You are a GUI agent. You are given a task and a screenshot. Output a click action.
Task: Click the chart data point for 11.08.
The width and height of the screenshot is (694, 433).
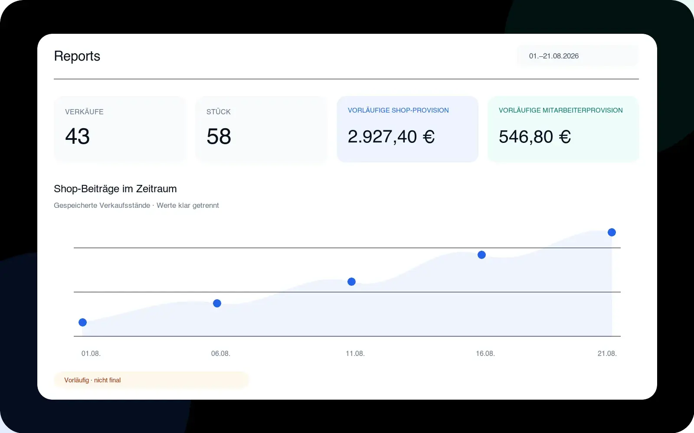point(351,281)
